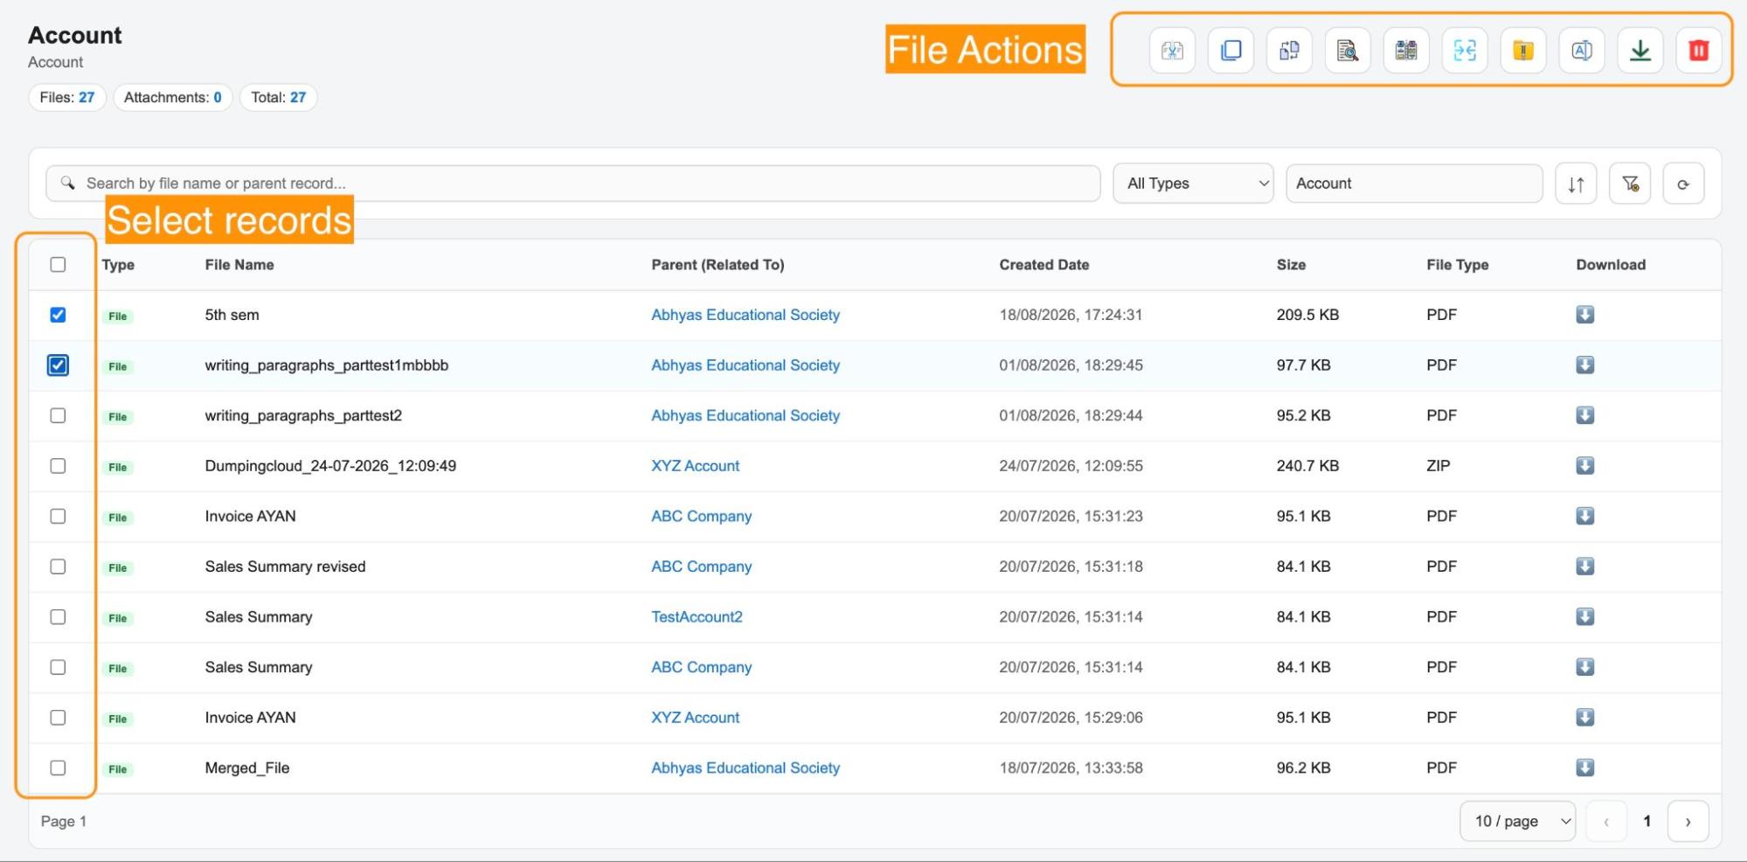
Task: Check the Merged_File row checkbox
Action: 58,768
